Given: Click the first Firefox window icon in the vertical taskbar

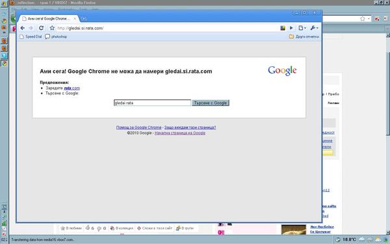Looking at the screenshot, I should pyautogui.click(x=5, y=40).
